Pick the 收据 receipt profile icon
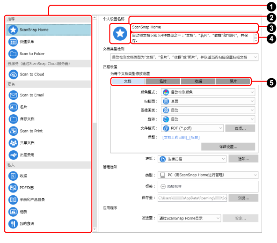277x243 pixels. tap(13, 176)
